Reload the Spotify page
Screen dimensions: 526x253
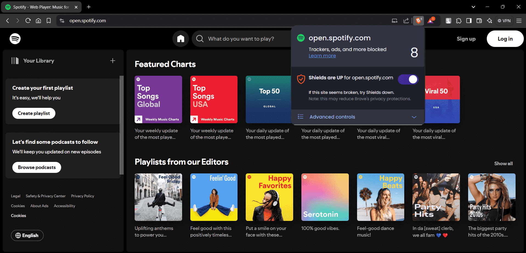coord(28,21)
